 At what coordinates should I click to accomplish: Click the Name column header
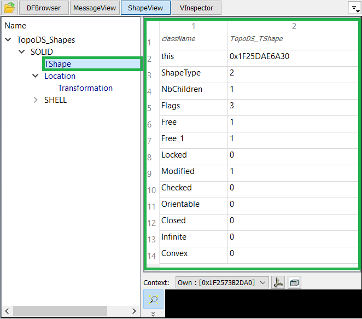(15, 26)
